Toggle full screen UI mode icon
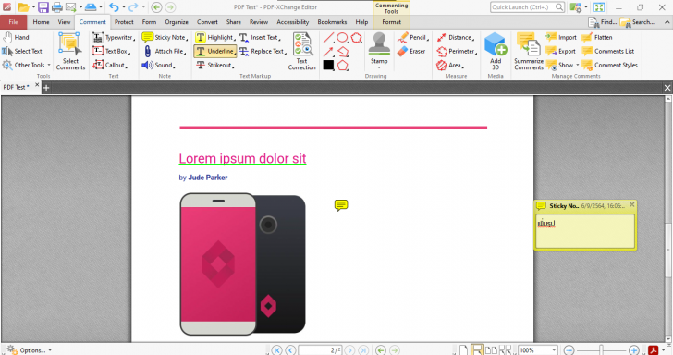 [x=599, y=6]
